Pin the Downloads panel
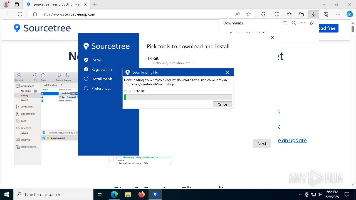Viewport: 356px width, 200px height. [312, 23]
